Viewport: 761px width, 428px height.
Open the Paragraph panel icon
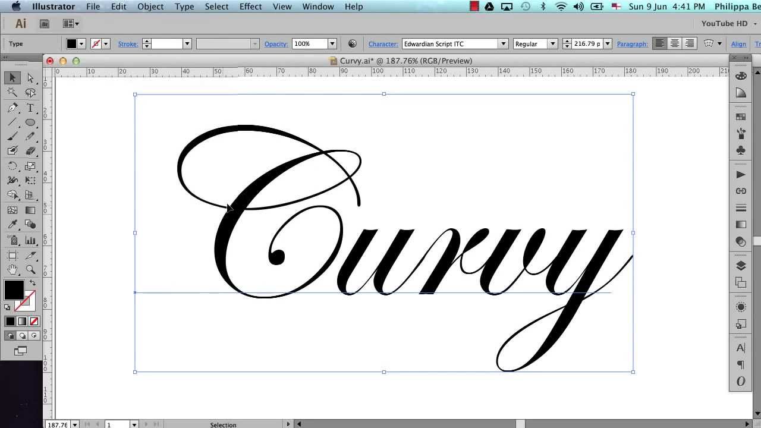tap(741, 364)
